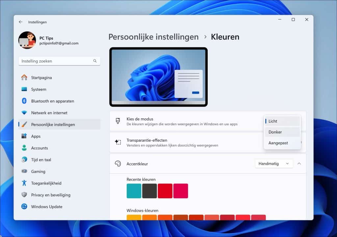
Task: Click the paintbrush icon beside Kies de modus
Action: [x=118, y=121]
